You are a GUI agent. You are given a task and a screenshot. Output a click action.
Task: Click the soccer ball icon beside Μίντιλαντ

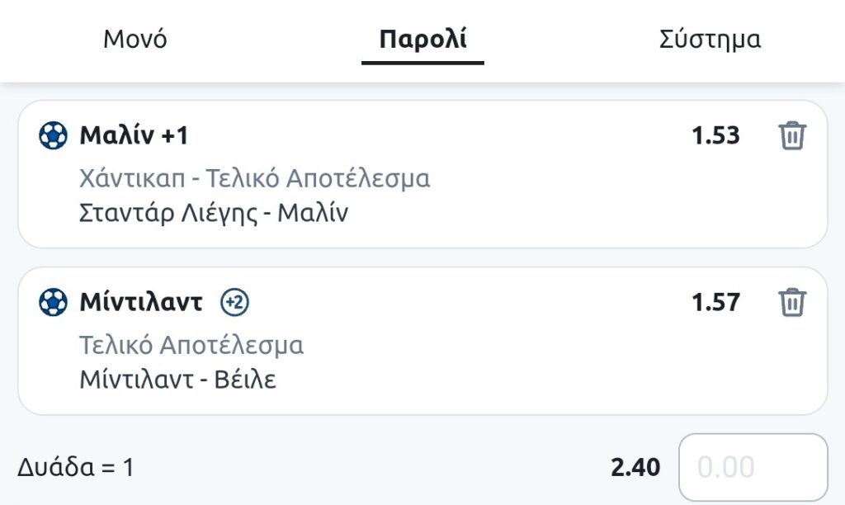tap(54, 303)
